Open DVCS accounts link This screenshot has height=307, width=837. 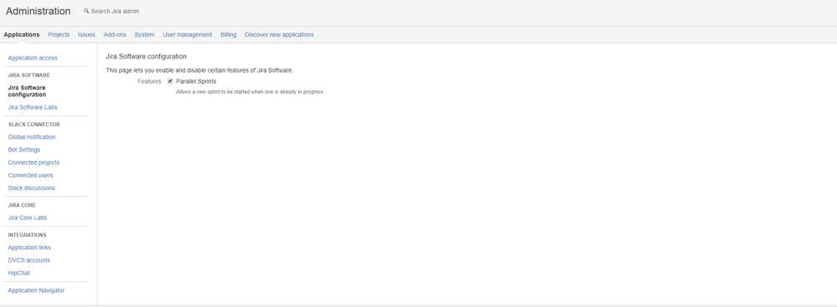28,261
